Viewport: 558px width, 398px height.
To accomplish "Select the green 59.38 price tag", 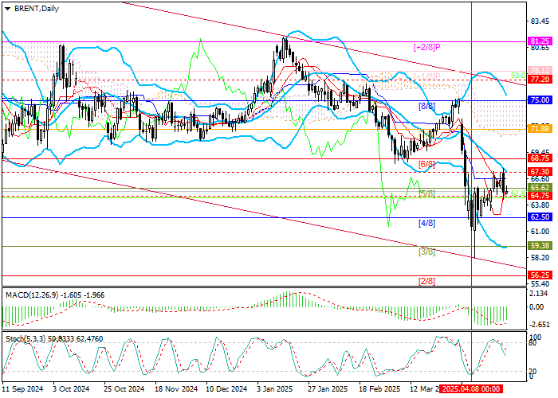I will click(540, 246).
